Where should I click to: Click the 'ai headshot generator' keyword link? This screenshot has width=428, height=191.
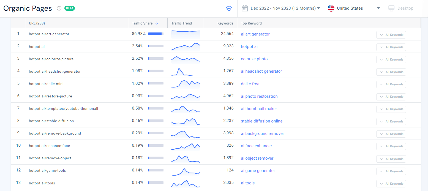point(261,71)
